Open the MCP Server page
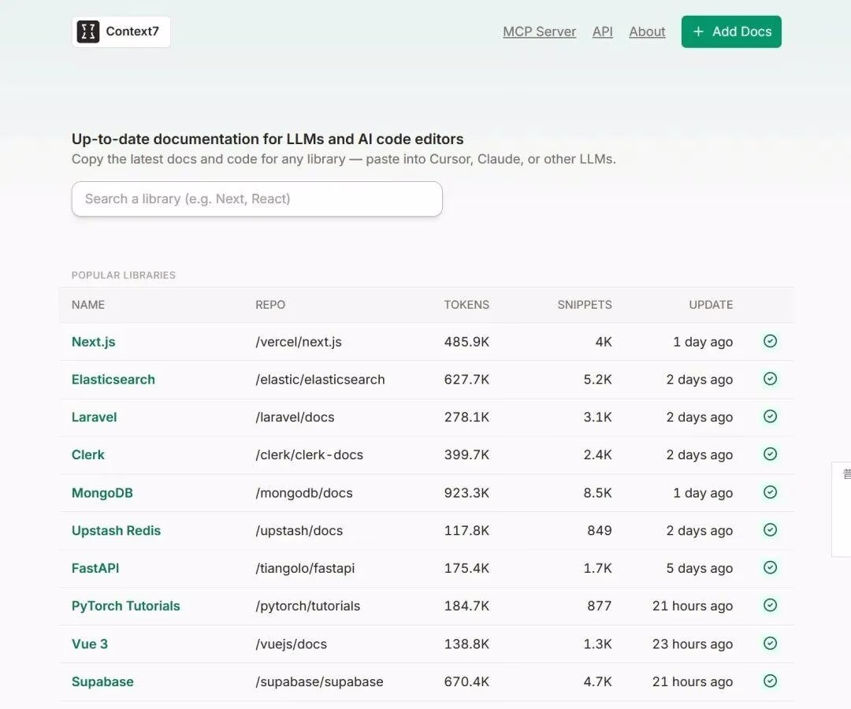This screenshot has height=709, width=851. point(539,32)
